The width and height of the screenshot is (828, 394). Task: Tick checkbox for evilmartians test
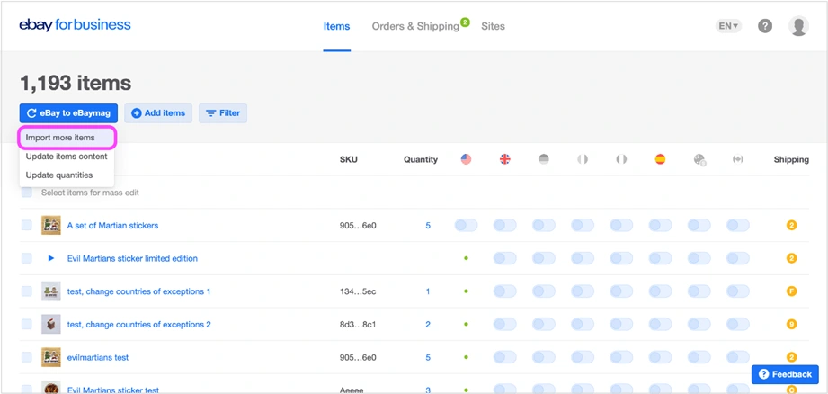tap(26, 357)
